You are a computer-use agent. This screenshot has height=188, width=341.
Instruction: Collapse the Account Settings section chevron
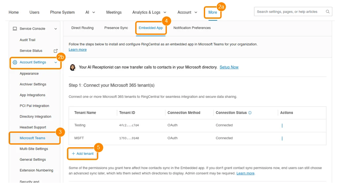pyautogui.click(x=56, y=62)
